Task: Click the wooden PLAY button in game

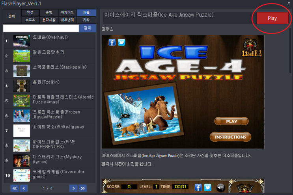Action: tap(231, 121)
